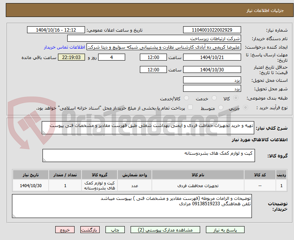Click the resize grip of شرح کلی نیاز box
The width and height of the screenshot is (294, 240).
click(44, 132)
